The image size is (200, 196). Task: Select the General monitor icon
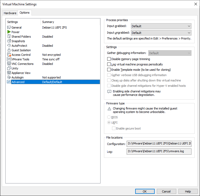click(x=9, y=27)
